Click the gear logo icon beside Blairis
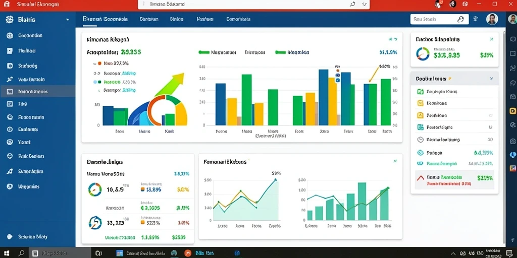 click(x=10, y=20)
